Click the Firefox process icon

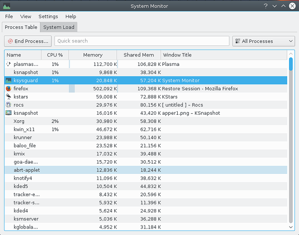pos(8,88)
